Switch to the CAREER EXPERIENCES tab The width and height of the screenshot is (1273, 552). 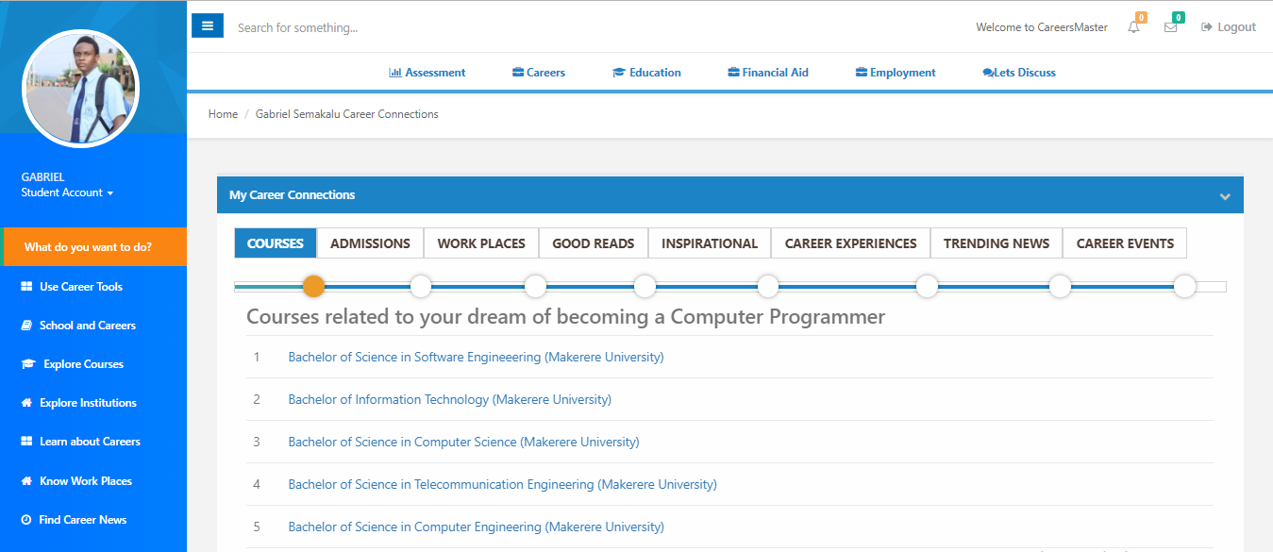851,243
